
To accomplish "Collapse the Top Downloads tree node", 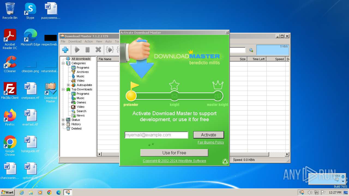I will 63,89.
